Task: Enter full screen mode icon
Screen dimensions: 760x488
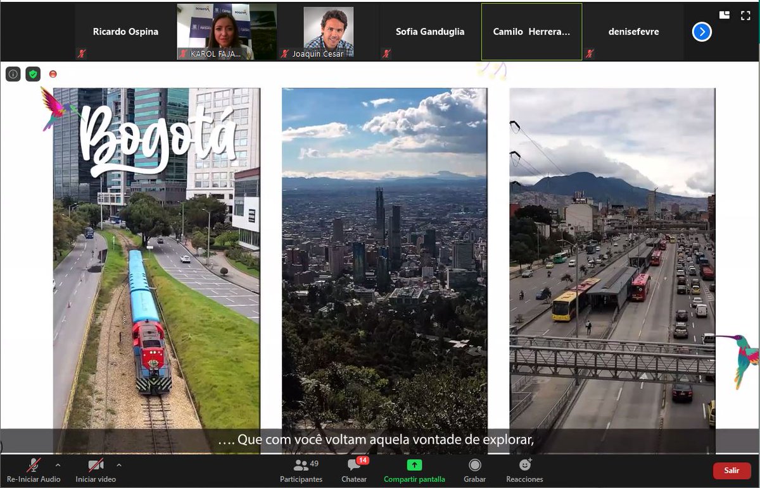Action: (x=745, y=15)
